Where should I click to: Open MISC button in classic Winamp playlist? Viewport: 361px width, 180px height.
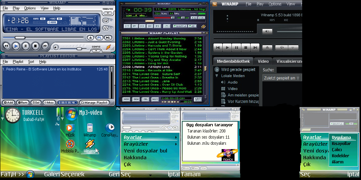tap(155, 99)
